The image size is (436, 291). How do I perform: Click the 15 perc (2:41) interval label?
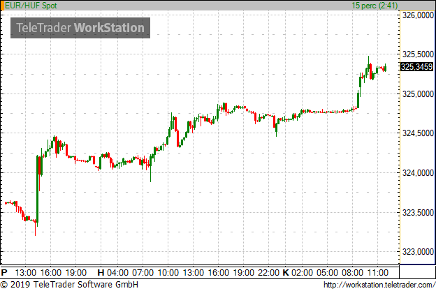(x=375, y=6)
